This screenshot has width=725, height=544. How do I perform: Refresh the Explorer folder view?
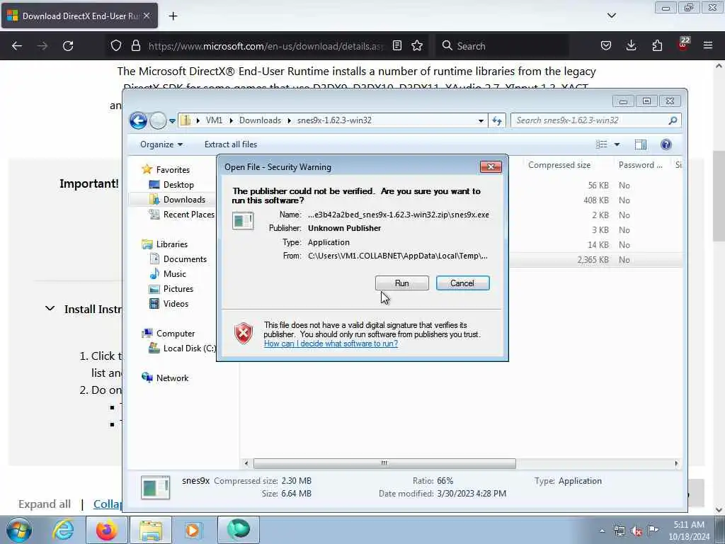point(497,120)
